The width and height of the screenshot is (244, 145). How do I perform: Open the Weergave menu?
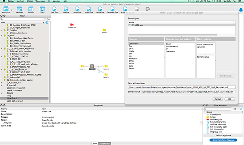tap(40, 1)
